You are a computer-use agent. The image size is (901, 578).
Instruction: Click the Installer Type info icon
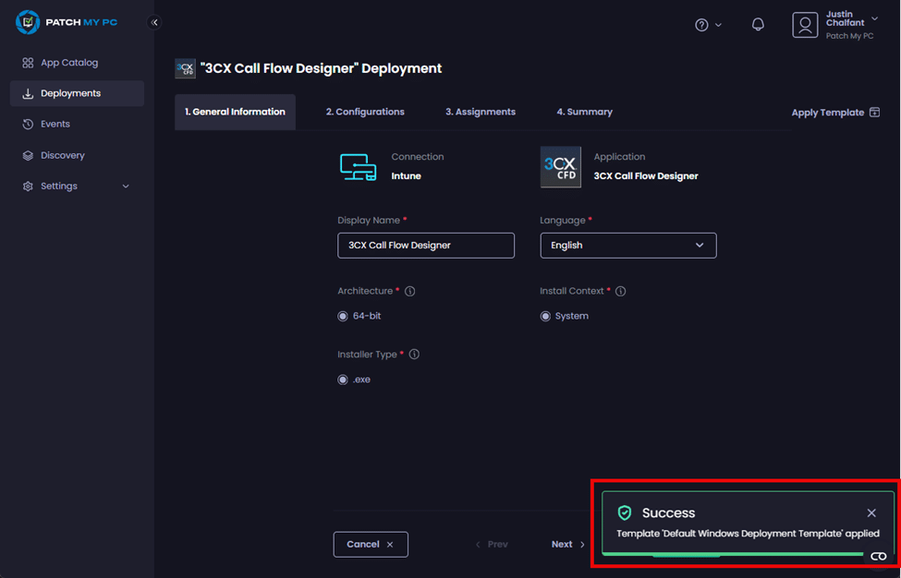pos(414,355)
